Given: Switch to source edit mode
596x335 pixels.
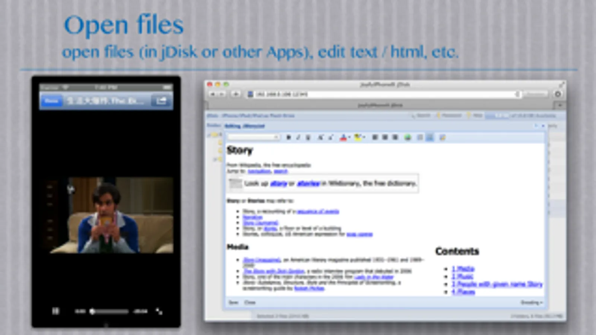Looking at the screenshot, I should [x=442, y=137].
